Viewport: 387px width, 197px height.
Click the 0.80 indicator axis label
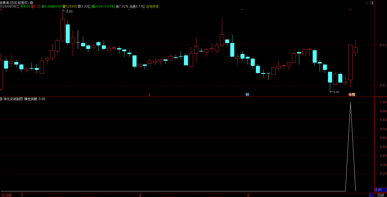[383, 120]
